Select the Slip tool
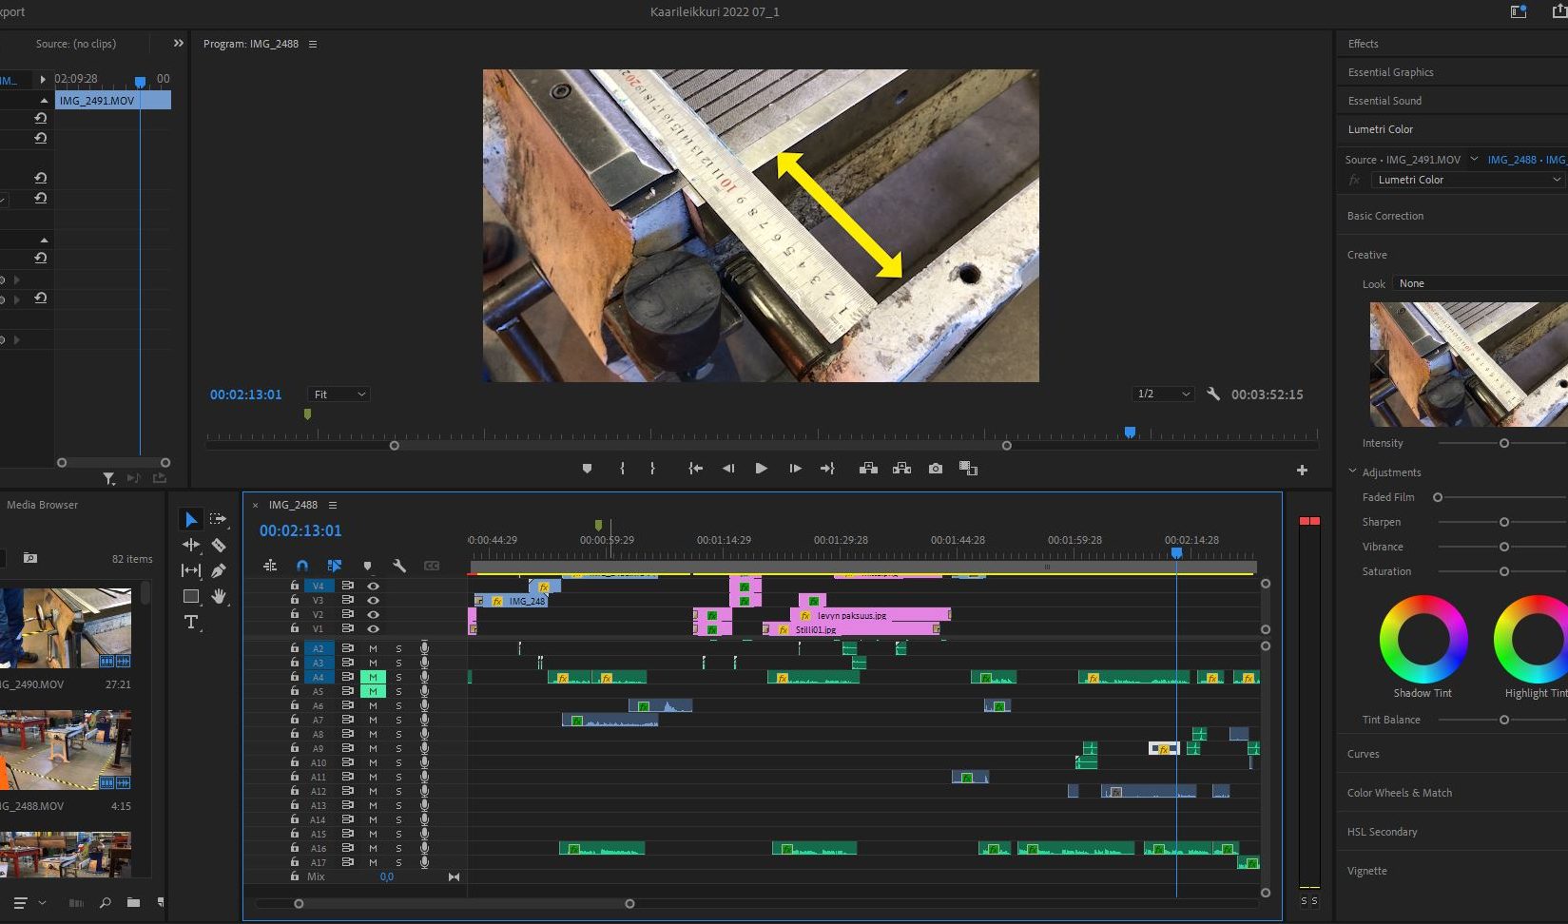This screenshot has width=1568, height=924. coord(191,570)
